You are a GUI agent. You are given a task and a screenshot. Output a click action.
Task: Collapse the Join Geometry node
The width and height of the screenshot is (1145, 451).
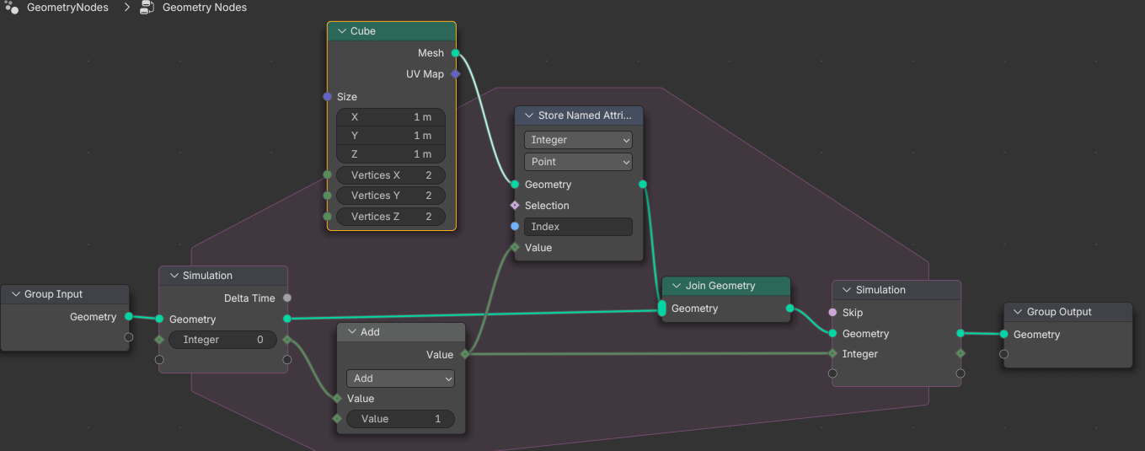tap(677, 286)
